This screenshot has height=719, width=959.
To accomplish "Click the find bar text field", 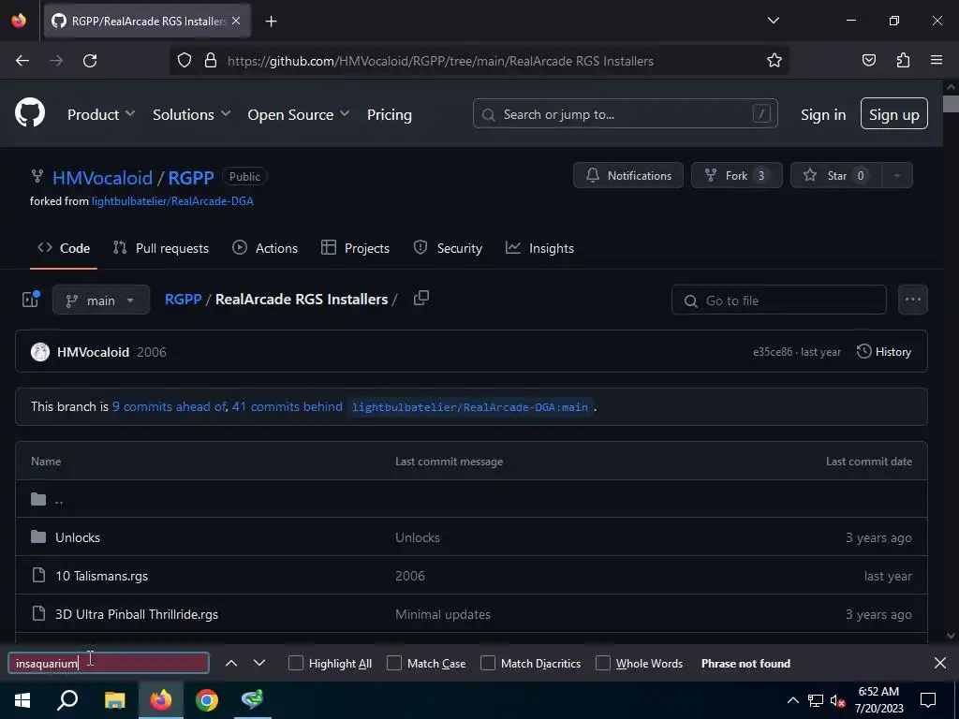I will 109,664.
